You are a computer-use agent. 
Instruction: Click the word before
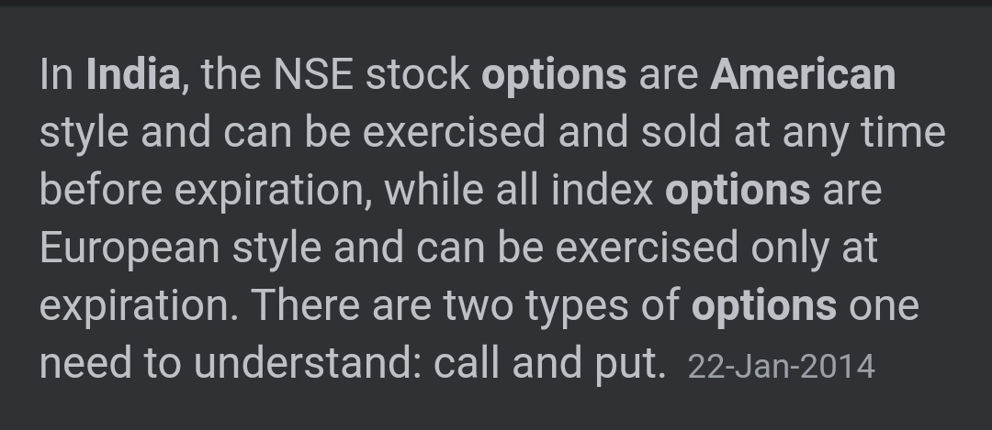(x=101, y=190)
